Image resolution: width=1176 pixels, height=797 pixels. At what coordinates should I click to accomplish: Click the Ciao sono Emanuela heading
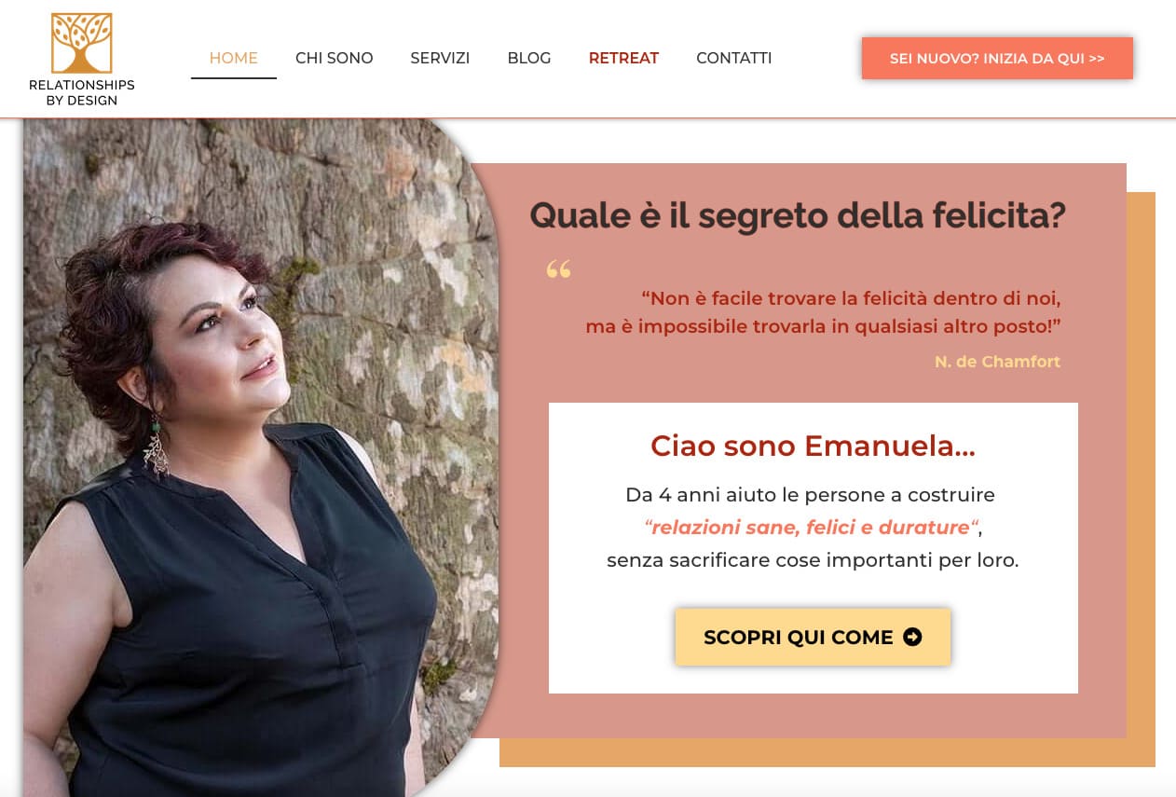pos(813,446)
